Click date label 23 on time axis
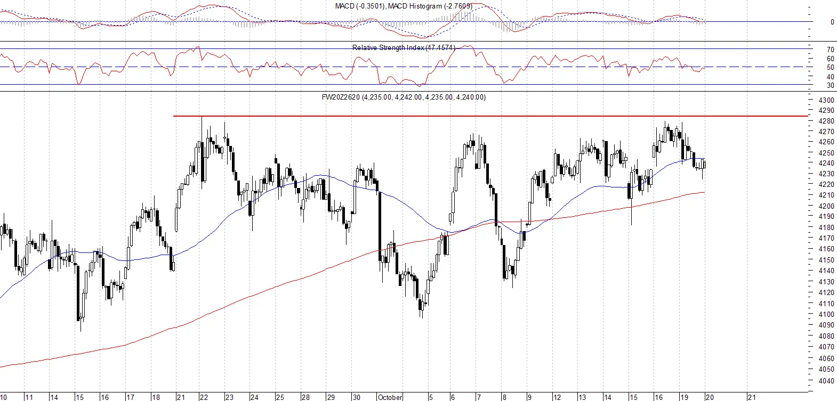This screenshot has width=837, height=401. coord(229,397)
